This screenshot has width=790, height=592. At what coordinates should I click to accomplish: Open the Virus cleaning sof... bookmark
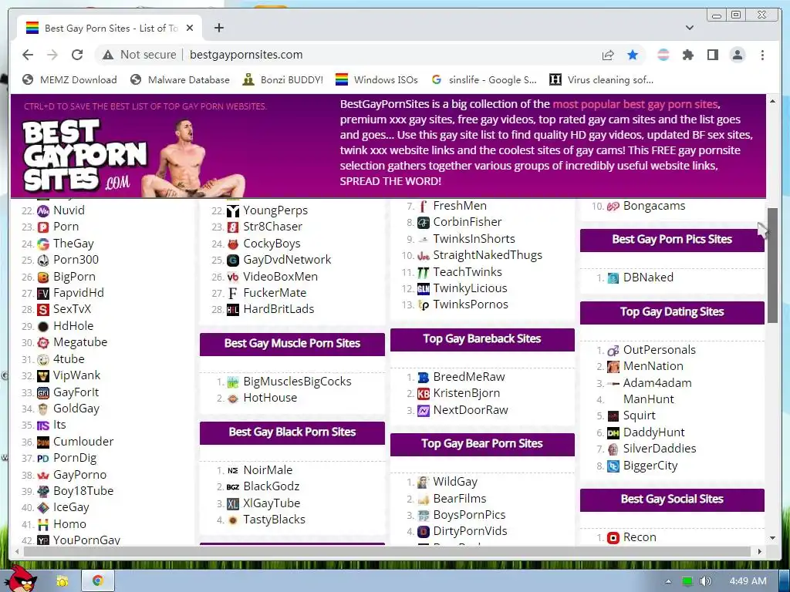(x=601, y=79)
